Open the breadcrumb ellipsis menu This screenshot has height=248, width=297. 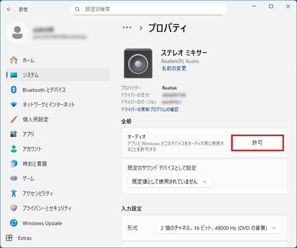pos(127,28)
